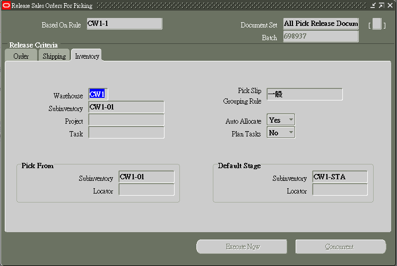Screen dimensions: 397x266
Task: Click the Subinventory field below Warehouse
Action: pos(126,107)
